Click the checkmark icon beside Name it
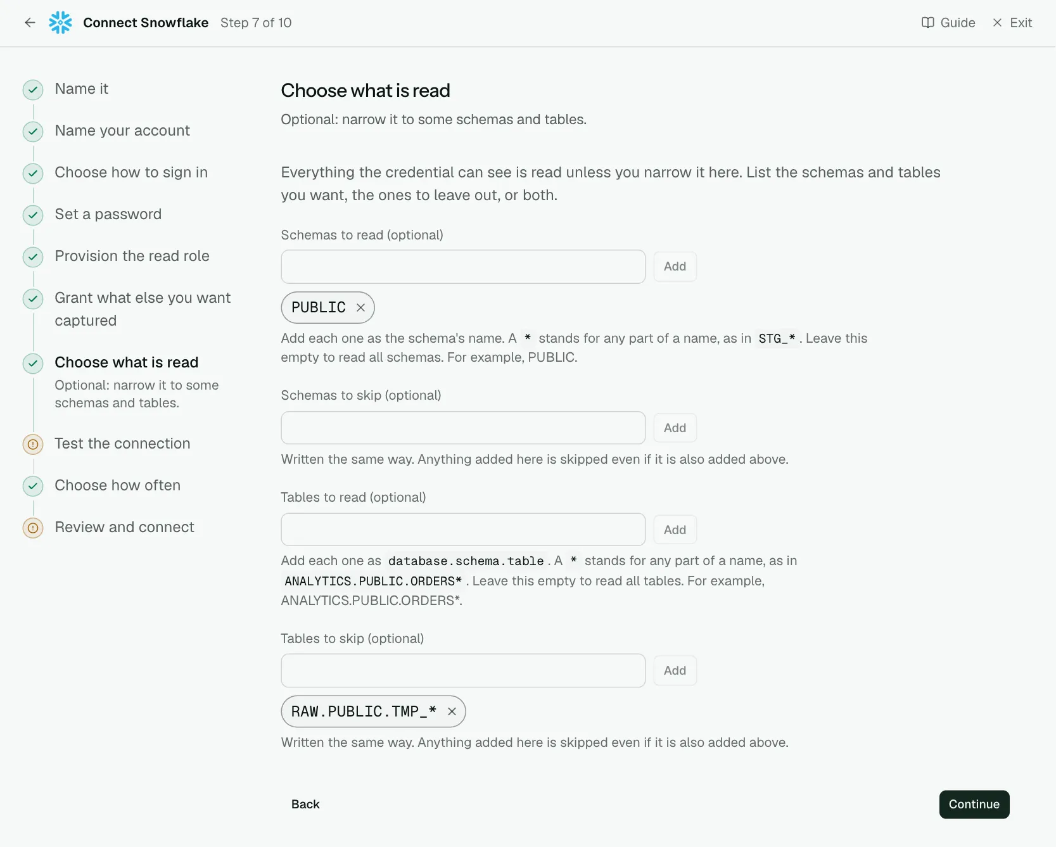 33,90
